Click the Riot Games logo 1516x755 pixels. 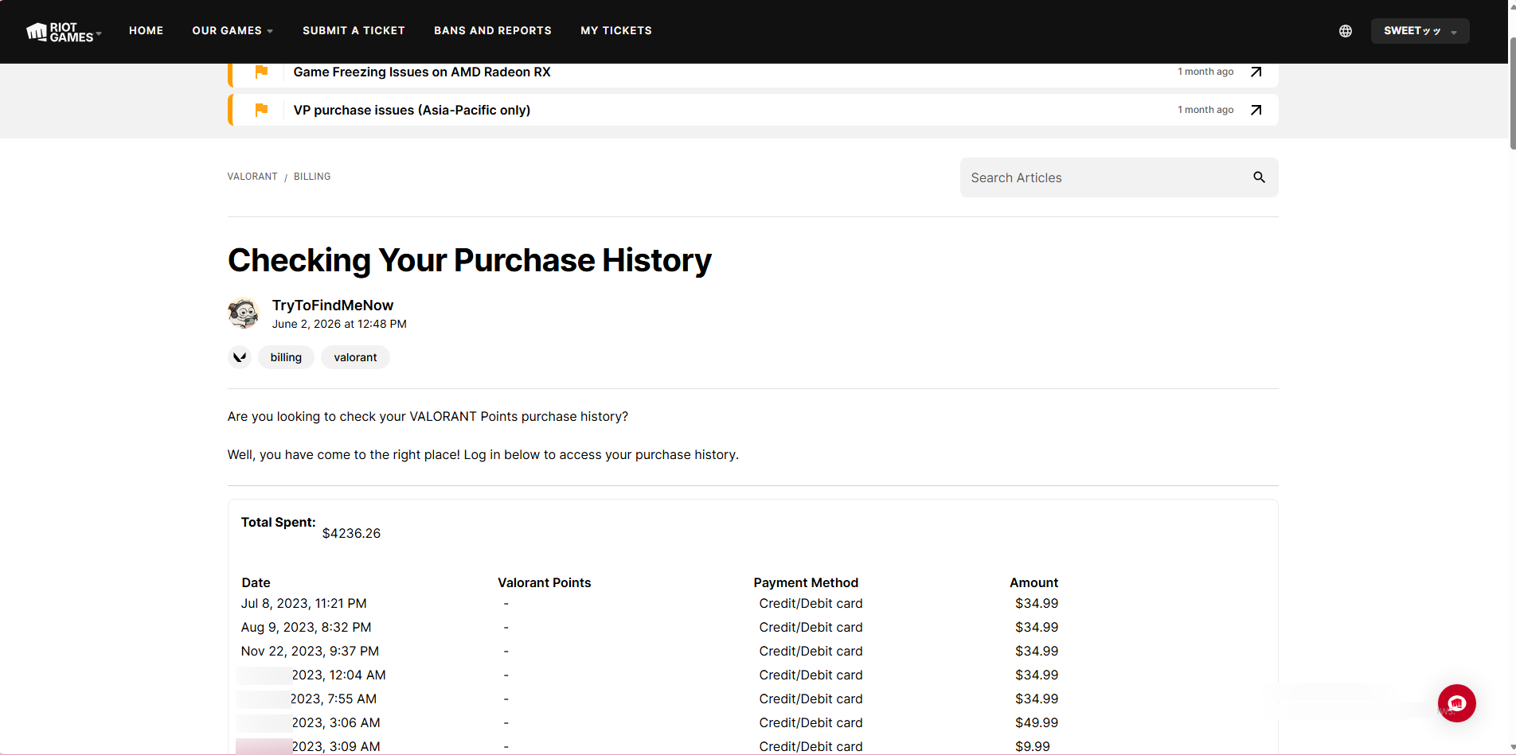point(60,32)
